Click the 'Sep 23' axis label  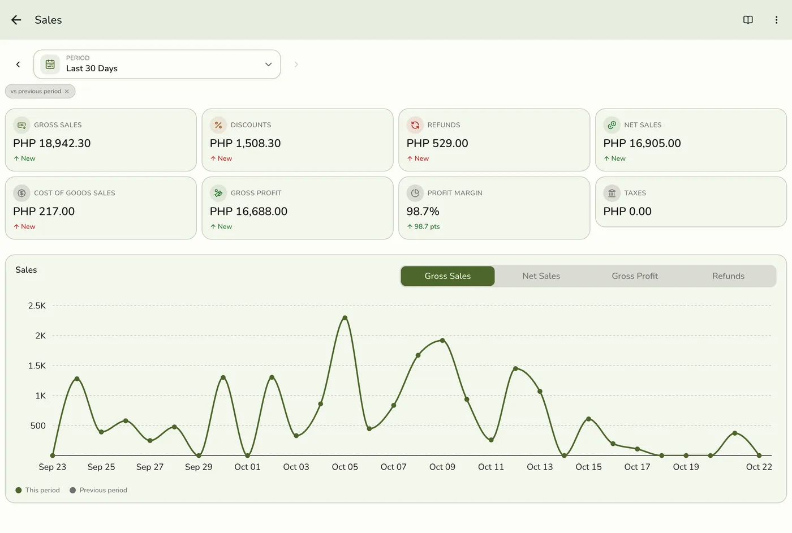(53, 467)
